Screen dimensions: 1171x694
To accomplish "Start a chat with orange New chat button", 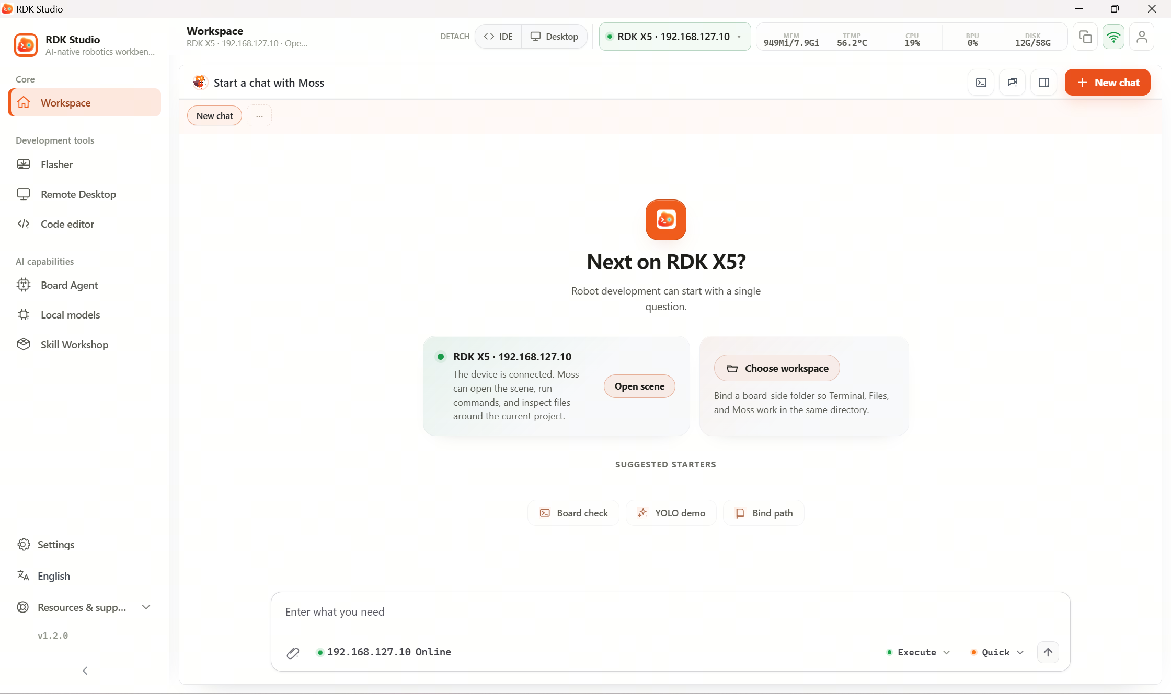I will 1107,83.
